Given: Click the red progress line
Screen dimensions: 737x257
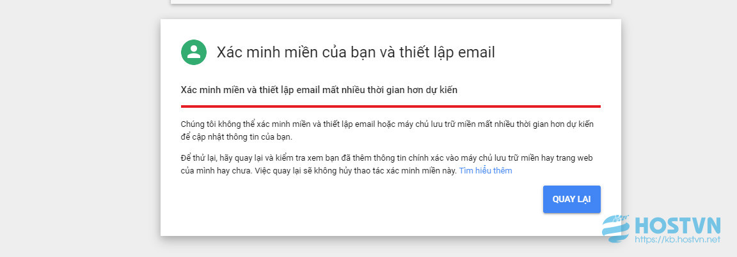Looking at the screenshot, I should [391, 106].
